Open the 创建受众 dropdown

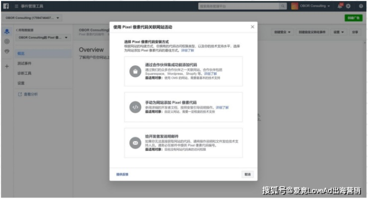coord(282,32)
